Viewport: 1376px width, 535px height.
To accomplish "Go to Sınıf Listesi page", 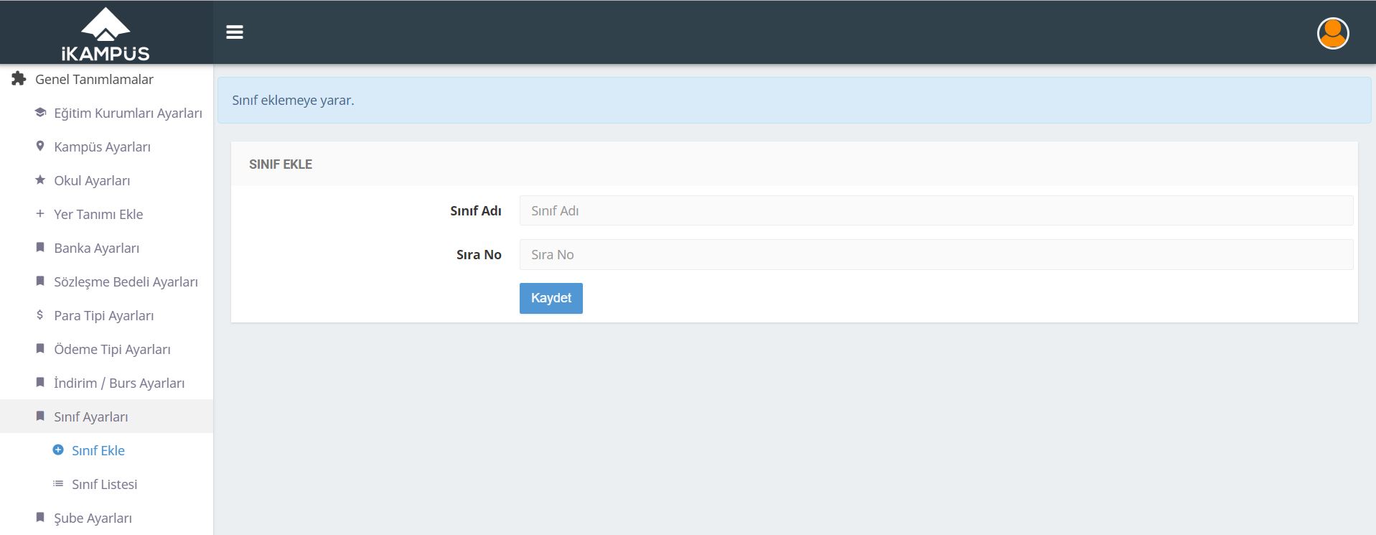I will [x=106, y=484].
